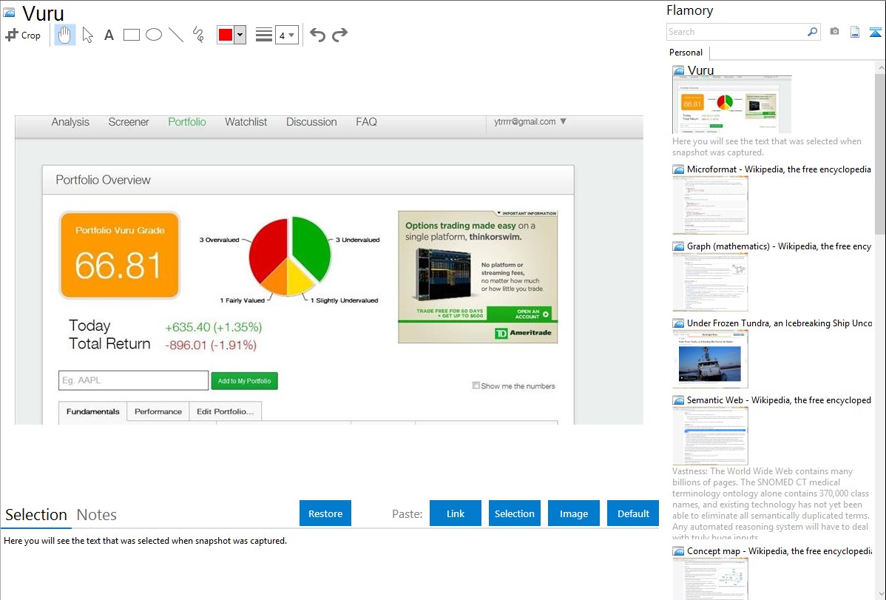Click the red color swatch
This screenshot has width=886, height=600.
tap(226, 35)
